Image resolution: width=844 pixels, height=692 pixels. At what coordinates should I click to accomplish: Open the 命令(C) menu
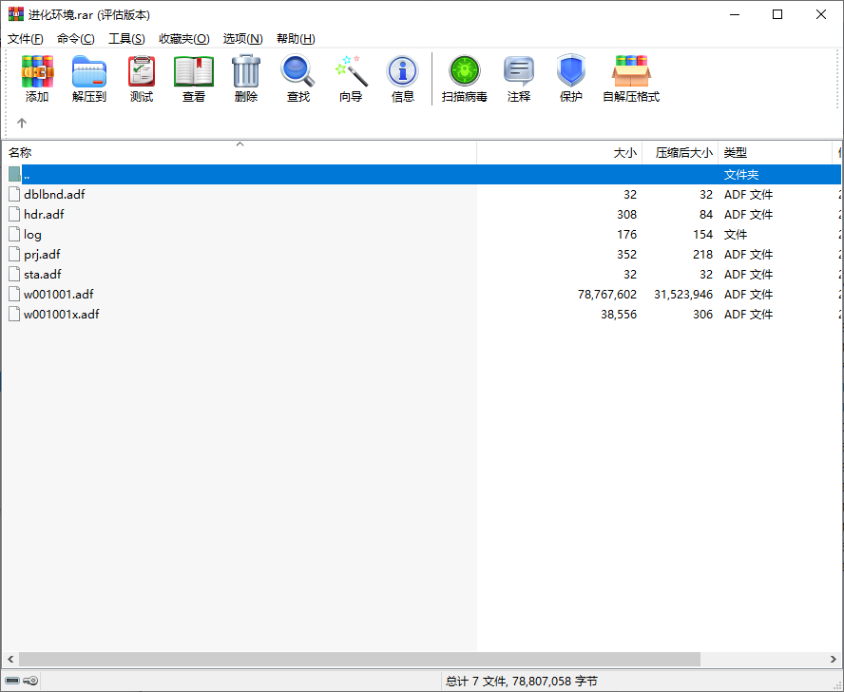point(76,39)
